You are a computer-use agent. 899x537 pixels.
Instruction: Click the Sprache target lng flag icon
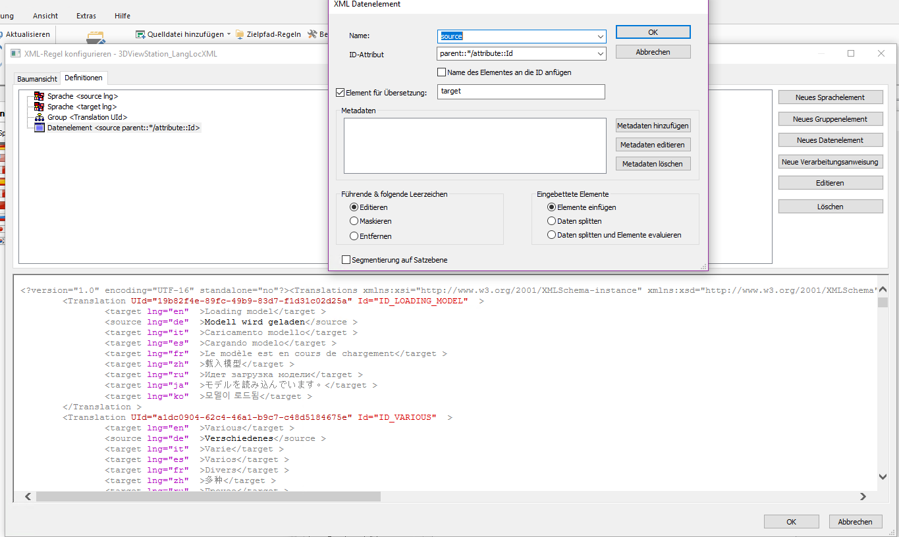39,107
